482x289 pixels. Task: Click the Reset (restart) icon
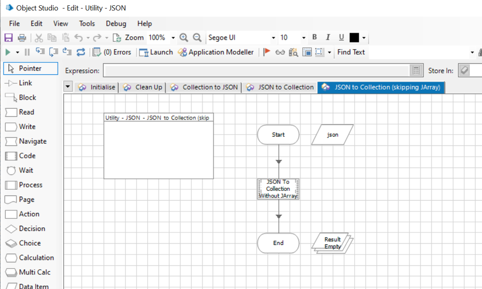[81, 52]
